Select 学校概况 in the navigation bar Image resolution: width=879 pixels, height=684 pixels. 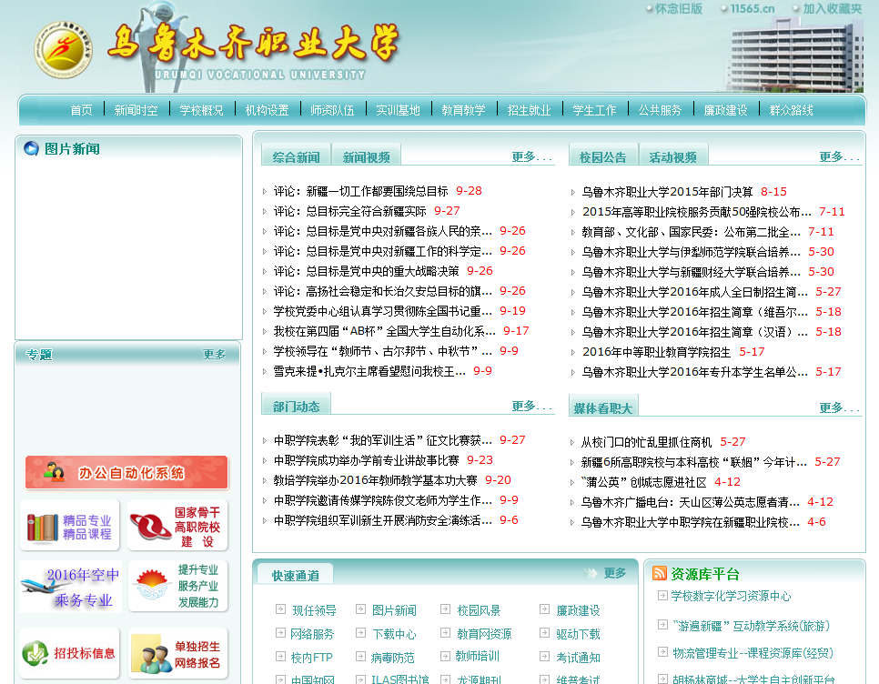coord(201,110)
